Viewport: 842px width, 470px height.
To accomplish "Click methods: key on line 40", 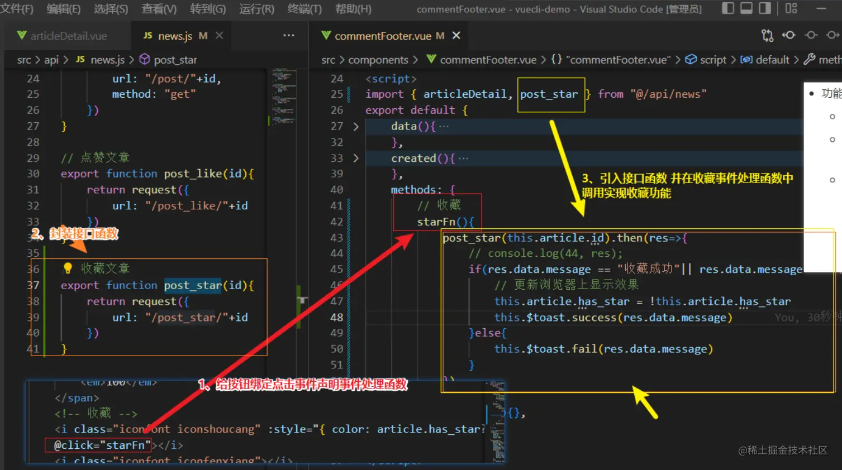I will tap(416, 190).
